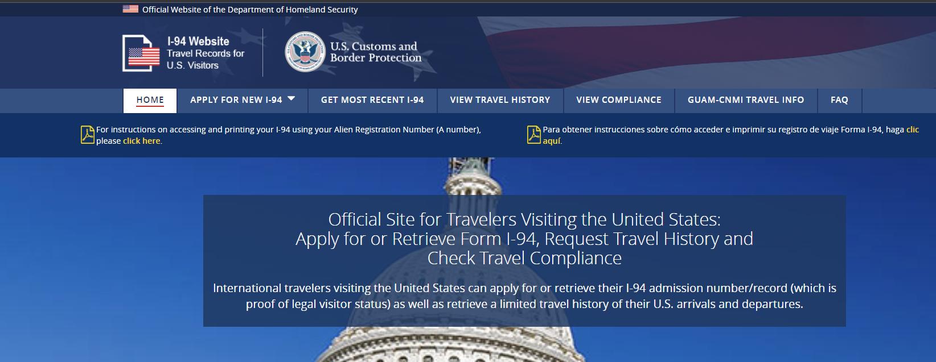Screen dimensions: 936x362
Task: Follow the 'click here' instructions link
Action: click(x=142, y=141)
